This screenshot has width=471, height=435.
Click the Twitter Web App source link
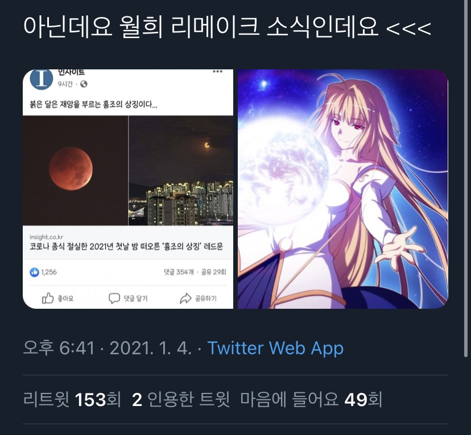[275, 348]
